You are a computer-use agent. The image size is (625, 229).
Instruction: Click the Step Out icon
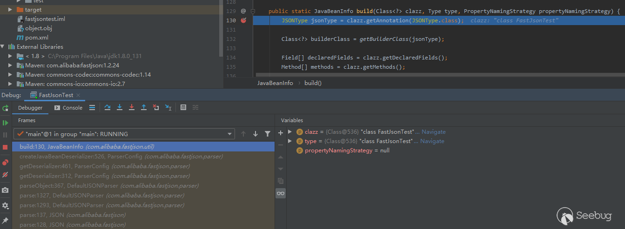click(144, 107)
